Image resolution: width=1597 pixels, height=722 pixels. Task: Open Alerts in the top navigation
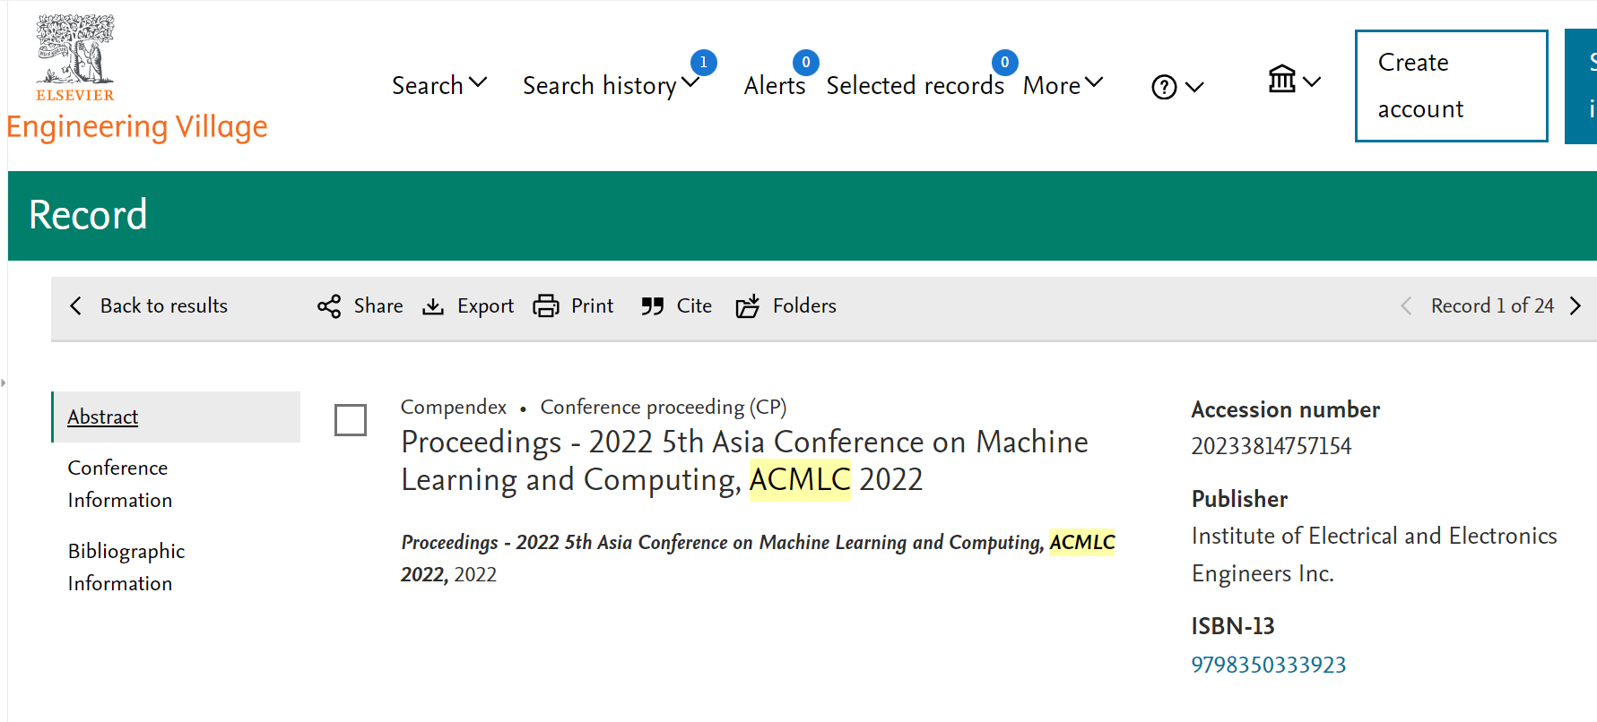coord(775,85)
